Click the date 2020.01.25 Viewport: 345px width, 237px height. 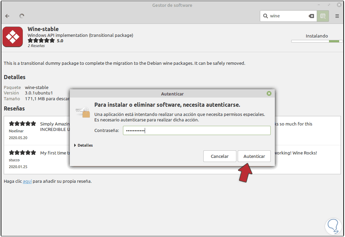[x=18, y=167]
